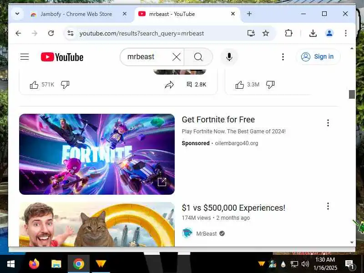Open the Chrome three-dot menu
The image size is (364, 273).
(x=346, y=33)
